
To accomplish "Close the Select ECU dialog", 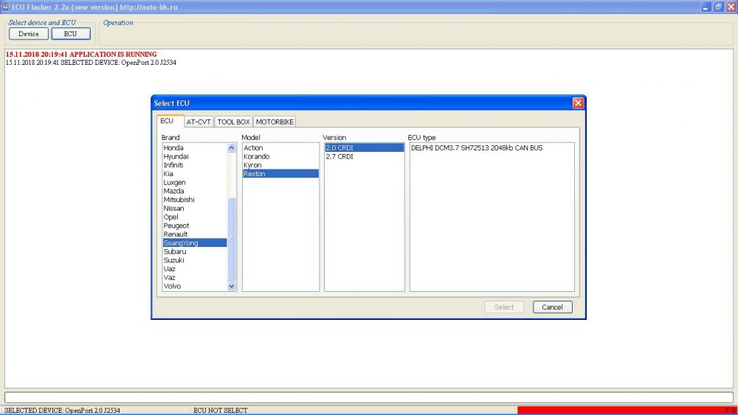I will tap(578, 103).
